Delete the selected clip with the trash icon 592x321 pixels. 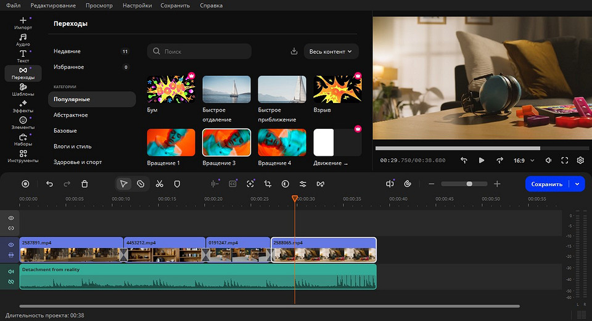click(84, 184)
